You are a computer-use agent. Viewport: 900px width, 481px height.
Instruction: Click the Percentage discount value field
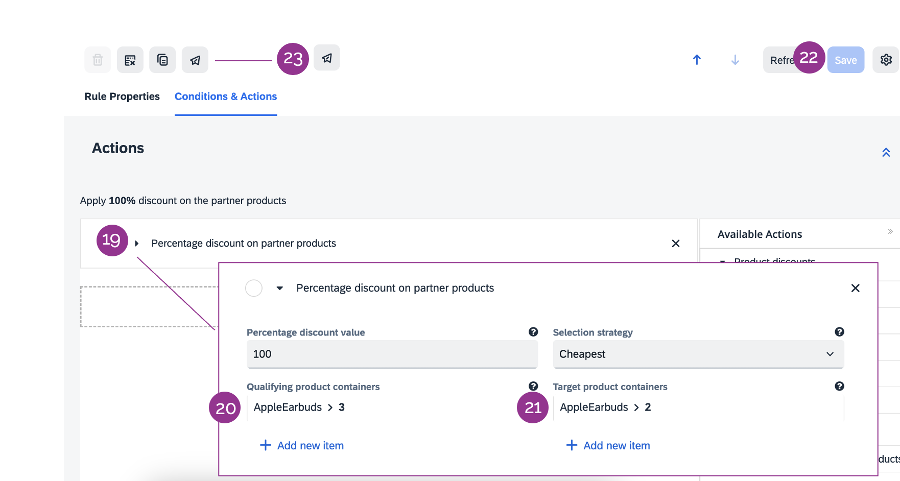point(392,354)
